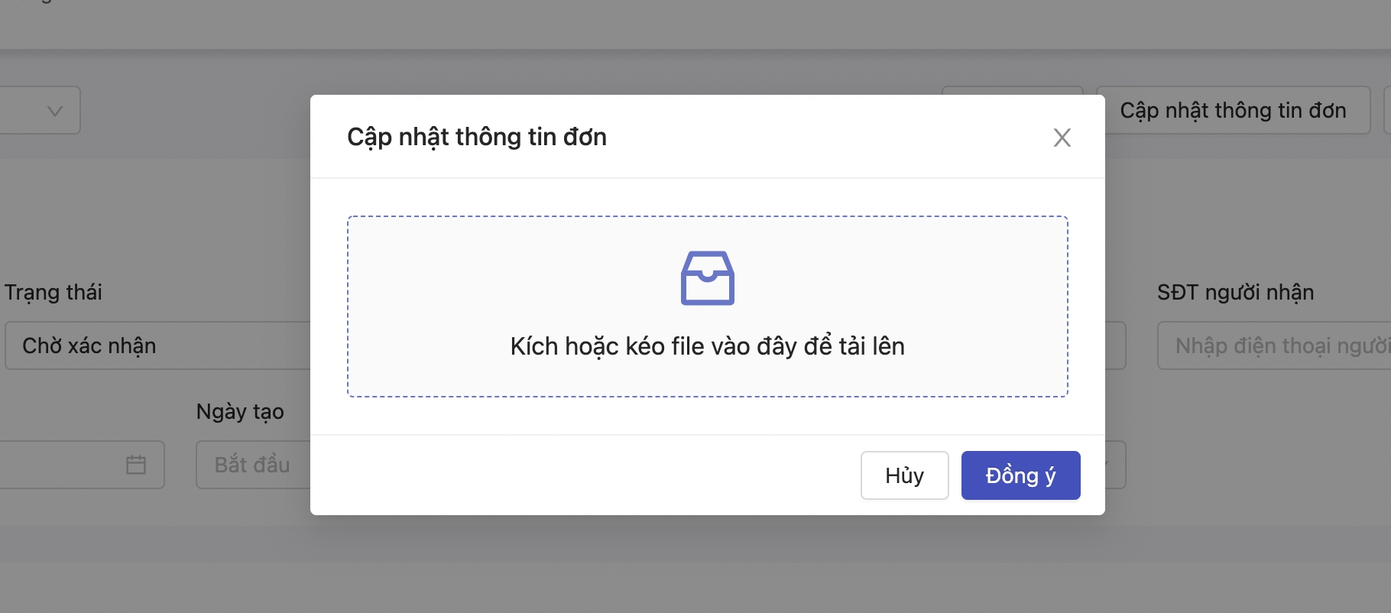Confirm with the Đồng ý button
This screenshot has height=613, width=1391.
pos(1020,475)
